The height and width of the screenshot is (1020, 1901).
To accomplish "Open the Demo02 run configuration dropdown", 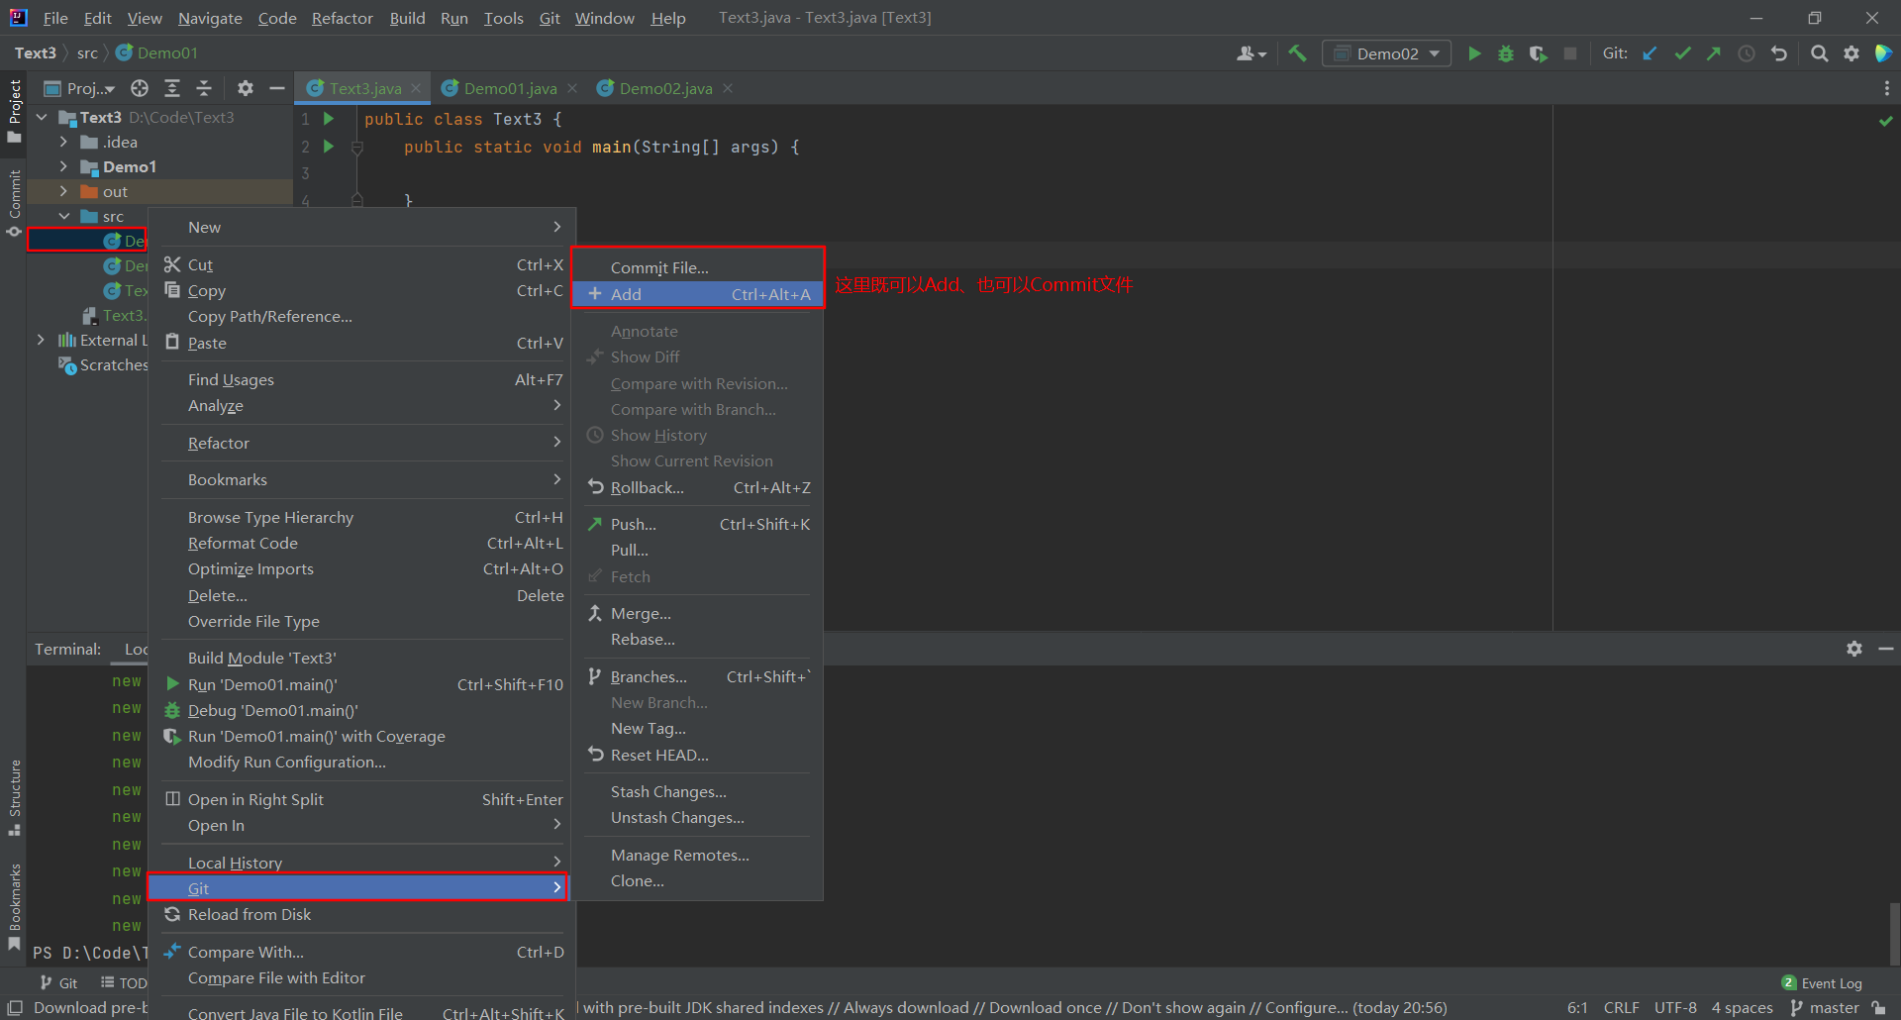I will 1387,53.
